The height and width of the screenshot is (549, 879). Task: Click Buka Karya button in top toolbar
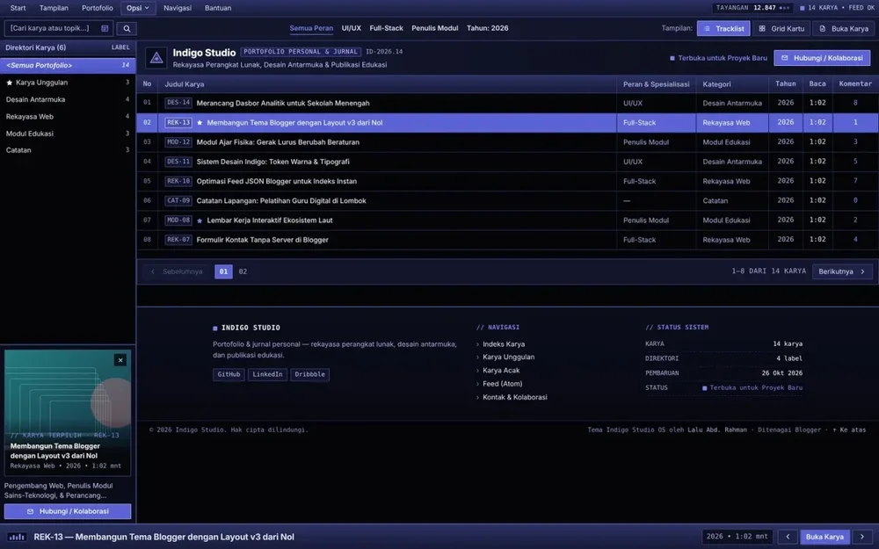[x=844, y=29]
